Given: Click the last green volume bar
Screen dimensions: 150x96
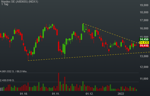Looking at the screenshot, I should coord(136,90).
